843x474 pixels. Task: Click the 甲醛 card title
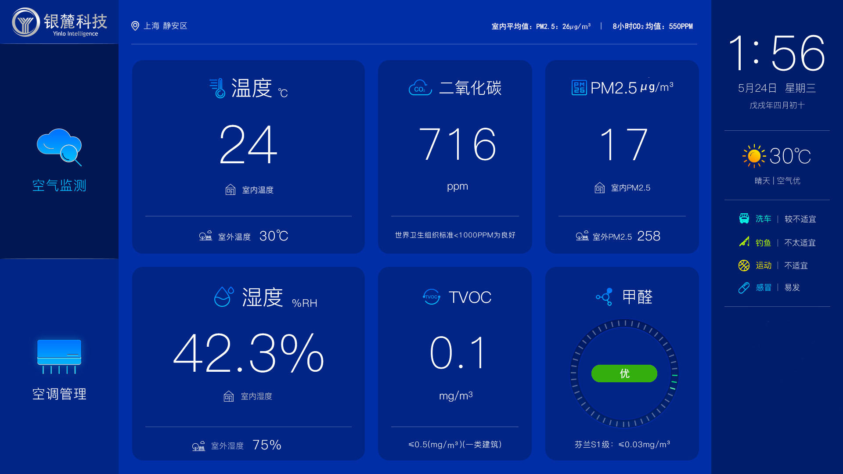coord(638,297)
